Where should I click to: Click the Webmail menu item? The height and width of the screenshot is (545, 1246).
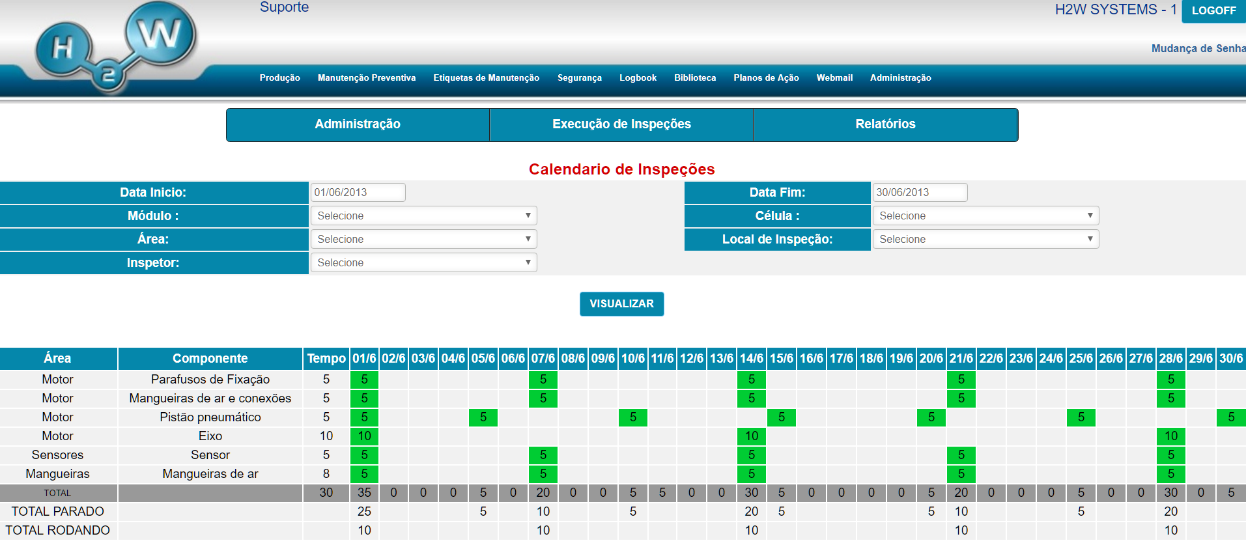pyautogui.click(x=834, y=77)
